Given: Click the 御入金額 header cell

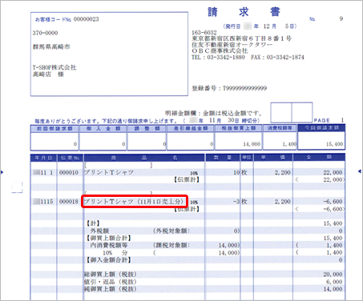Looking at the screenshot, I should [x=103, y=129].
